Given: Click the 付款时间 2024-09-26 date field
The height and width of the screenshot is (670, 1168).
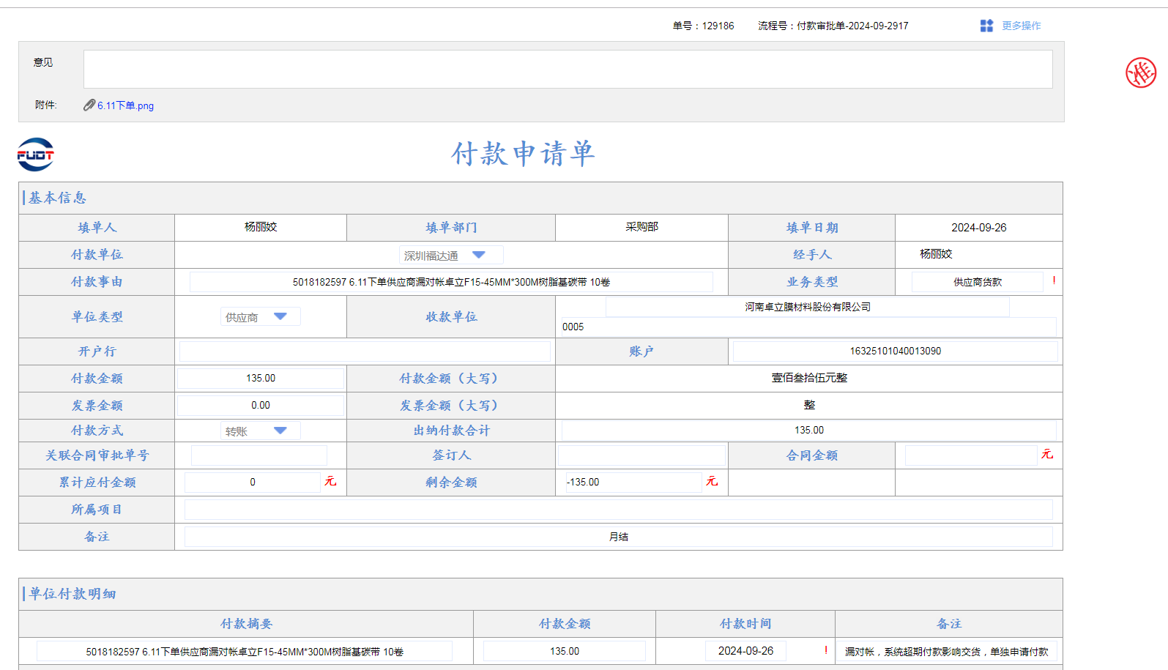Looking at the screenshot, I should pos(745,651).
